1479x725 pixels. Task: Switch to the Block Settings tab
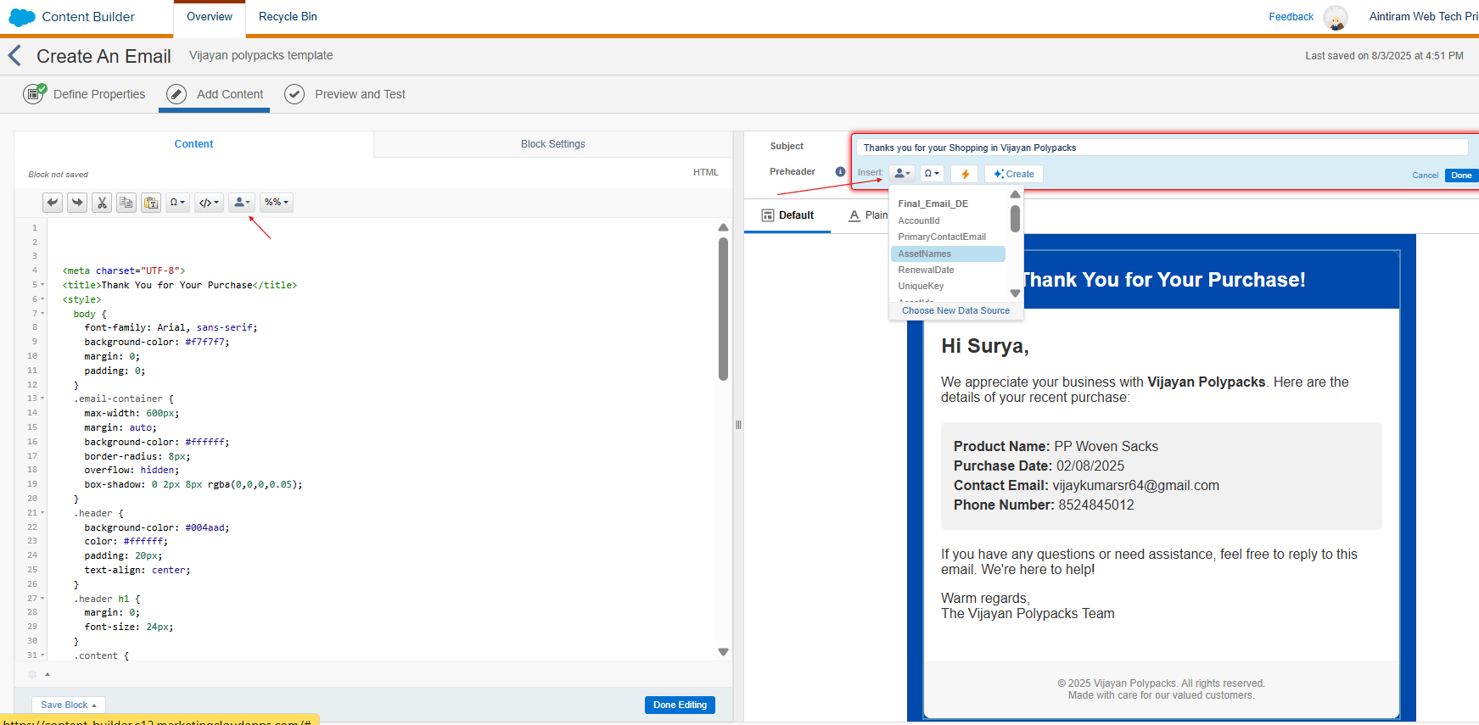pos(552,144)
